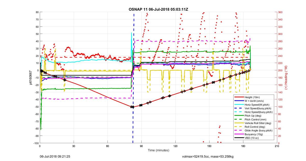This screenshot has height=161, width=306.
Task: Click time axis tick label "150"
Action: tap(209, 146)
